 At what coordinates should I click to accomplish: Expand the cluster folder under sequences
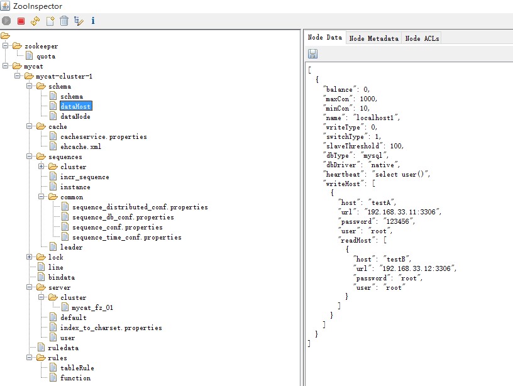tap(41, 167)
